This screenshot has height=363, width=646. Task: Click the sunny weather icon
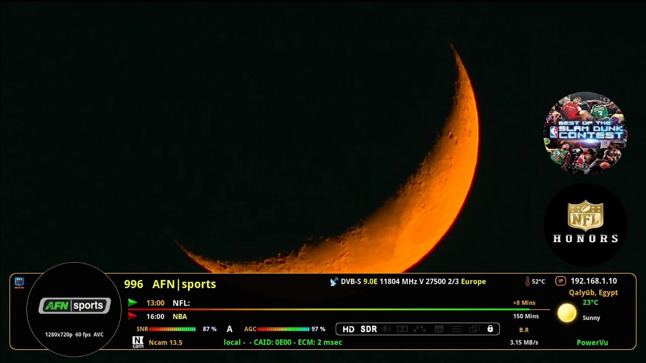coord(567,313)
